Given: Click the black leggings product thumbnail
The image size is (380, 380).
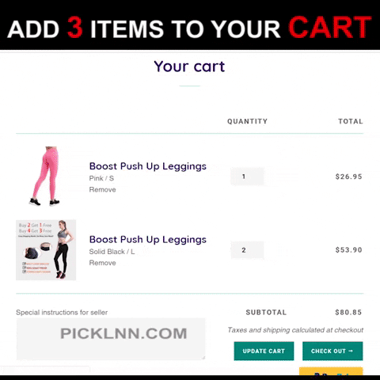Looking at the screenshot, I should coord(46,250).
